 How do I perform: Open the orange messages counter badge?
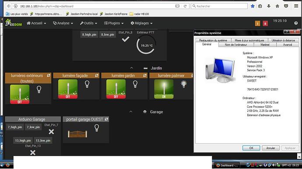257,24
